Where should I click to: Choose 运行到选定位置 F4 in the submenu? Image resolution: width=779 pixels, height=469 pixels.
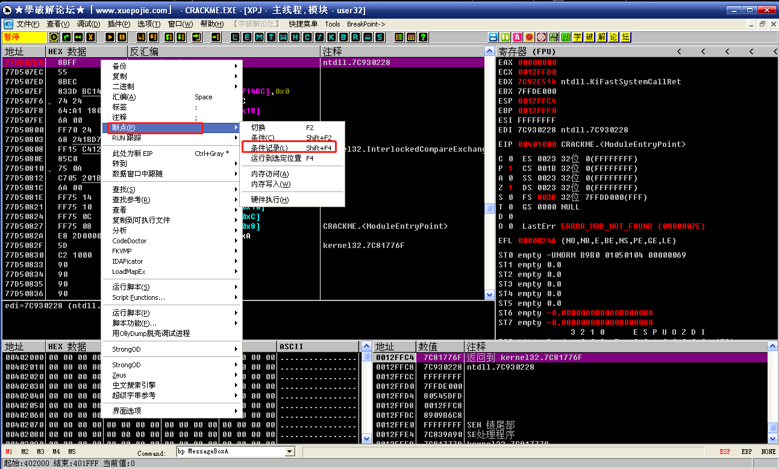(292, 158)
